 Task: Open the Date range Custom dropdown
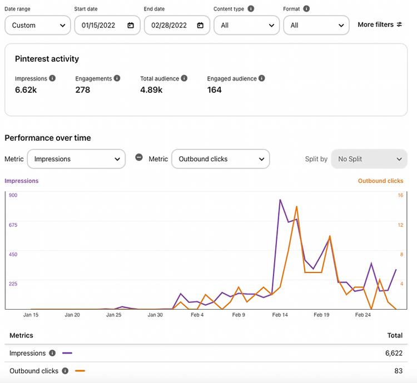coord(38,25)
